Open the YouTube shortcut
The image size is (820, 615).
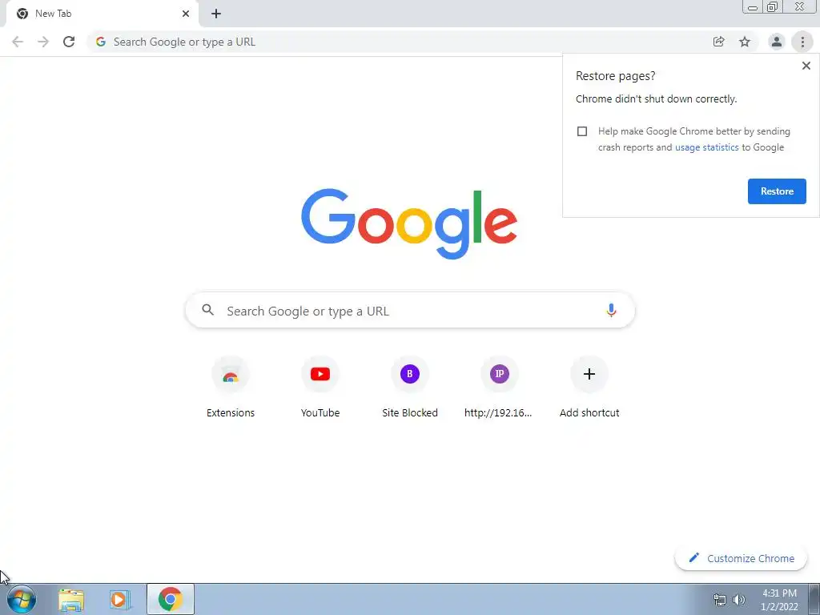pyautogui.click(x=320, y=387)
